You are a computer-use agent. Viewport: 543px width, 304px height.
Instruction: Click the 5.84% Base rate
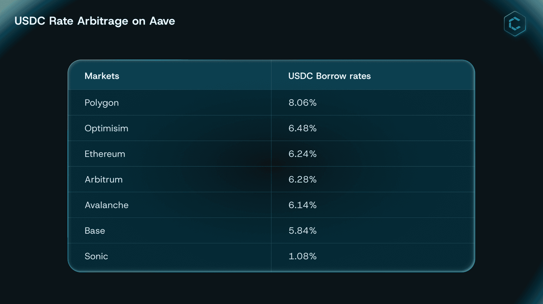(x=303, y=231)
